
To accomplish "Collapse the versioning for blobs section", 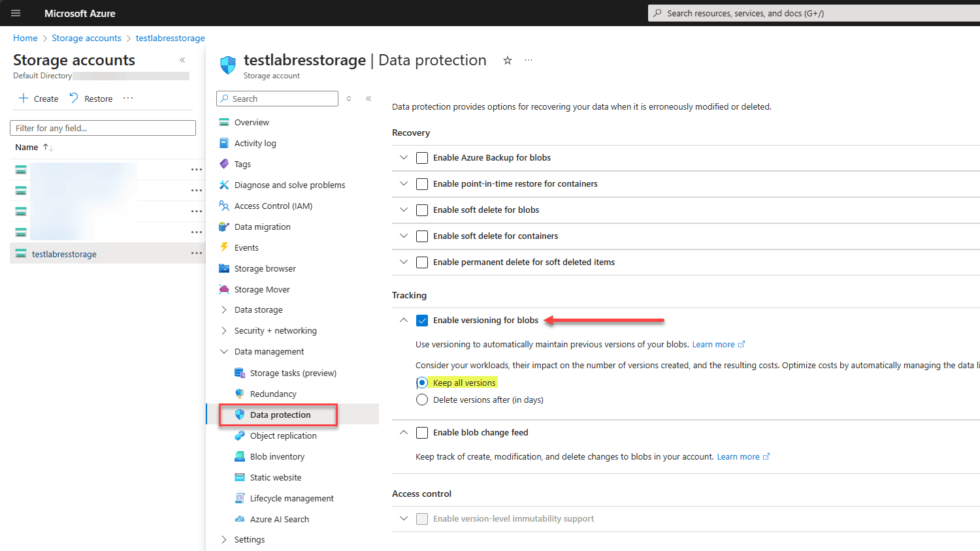I will tap(404, 320).
